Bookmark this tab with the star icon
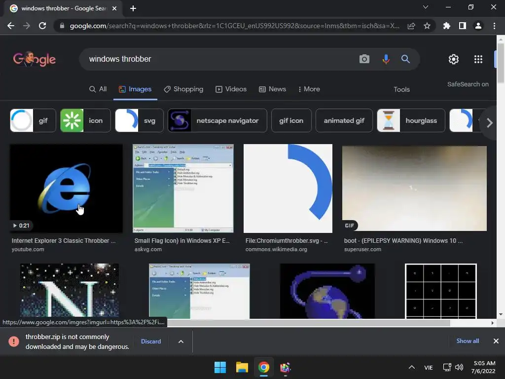 (427, 26)
